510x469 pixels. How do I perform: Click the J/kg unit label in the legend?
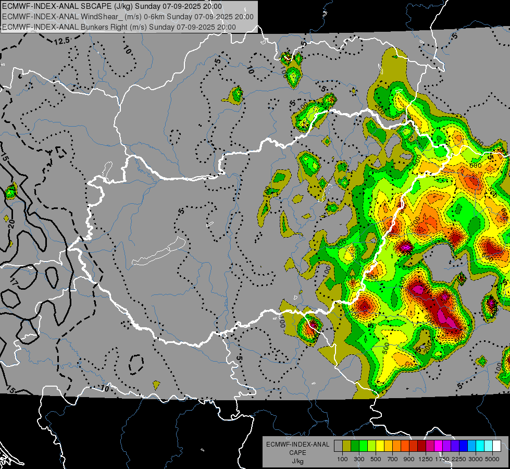click(297, 461)
